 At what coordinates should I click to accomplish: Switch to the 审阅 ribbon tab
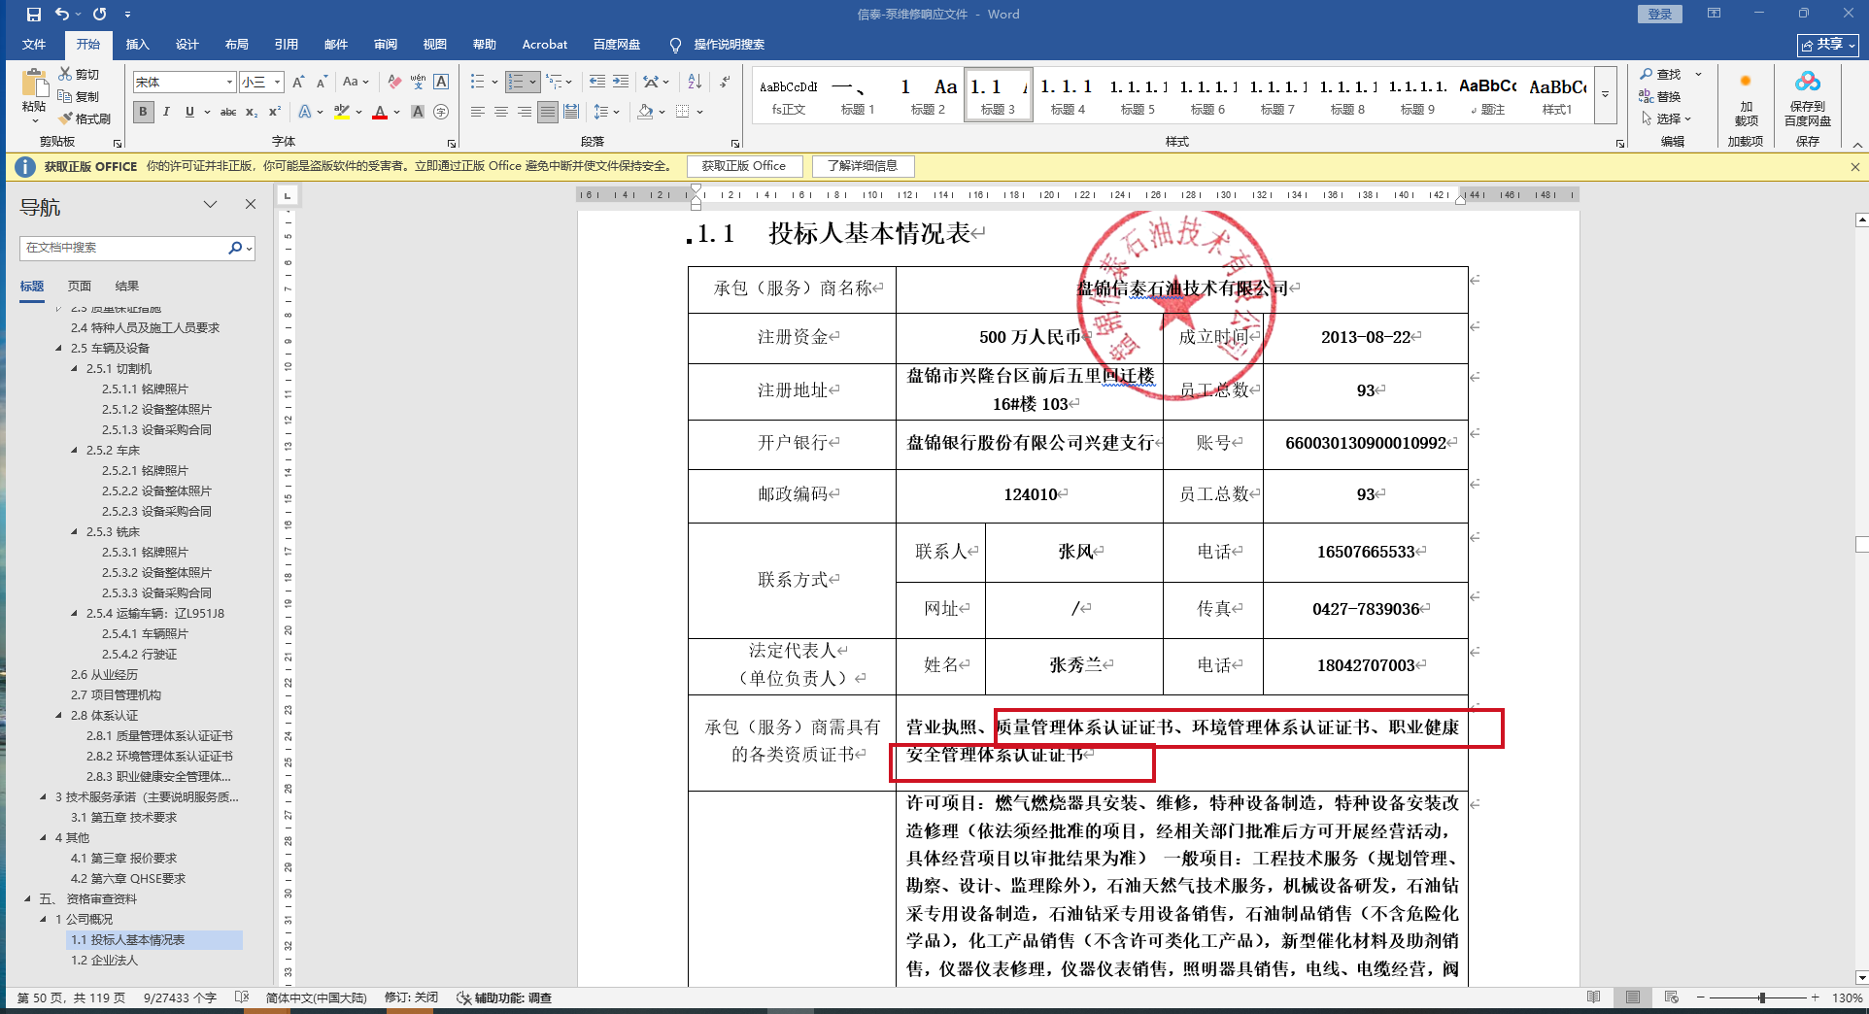click(x=385, y=45)
